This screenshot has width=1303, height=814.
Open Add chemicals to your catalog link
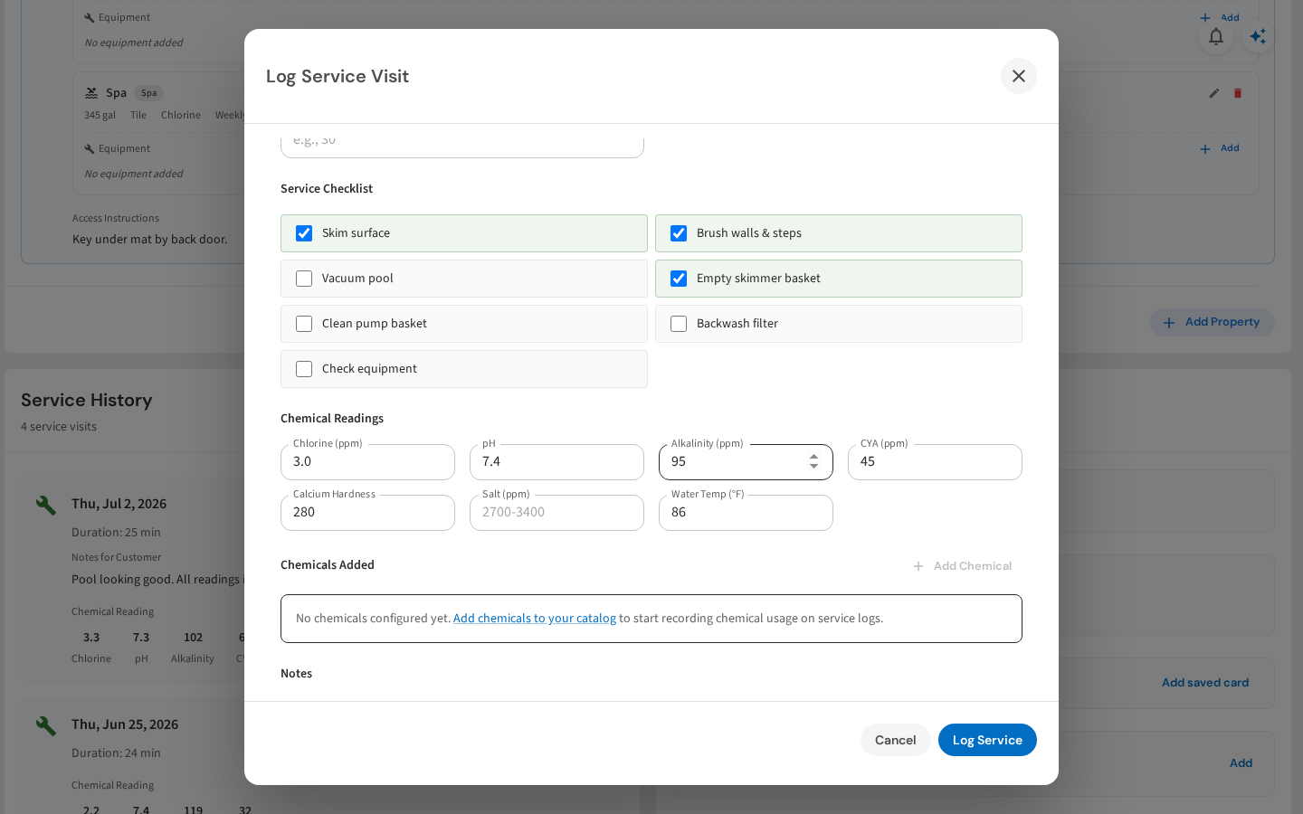(x=535, y=619)
